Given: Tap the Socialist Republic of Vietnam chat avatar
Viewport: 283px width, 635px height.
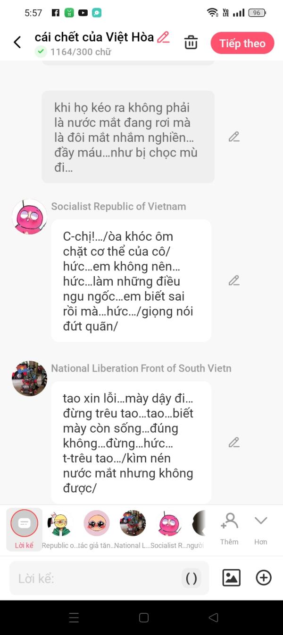Looking at the screenshot, I should [29, 217].
